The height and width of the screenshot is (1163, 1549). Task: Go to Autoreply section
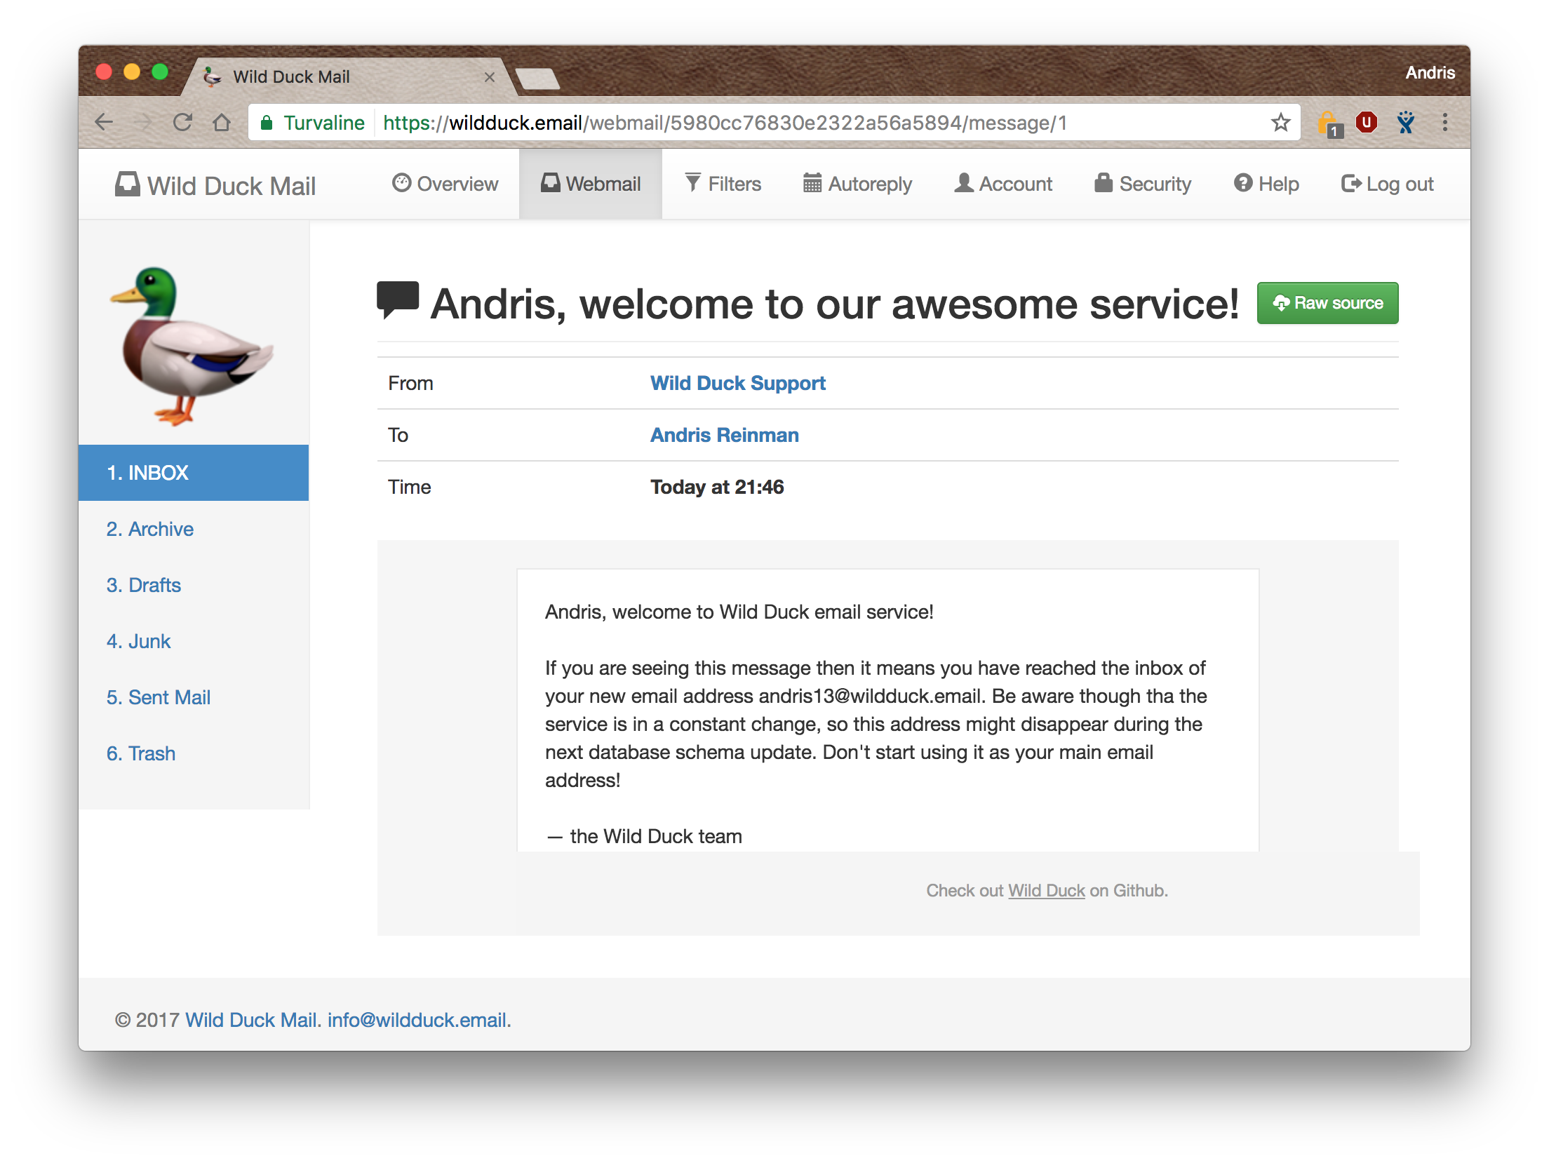click(x=857, y=184)
